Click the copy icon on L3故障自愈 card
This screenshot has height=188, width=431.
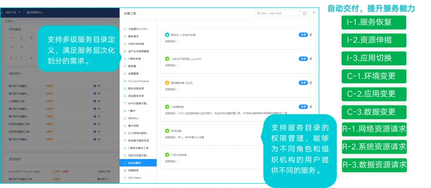coord(310,107)
